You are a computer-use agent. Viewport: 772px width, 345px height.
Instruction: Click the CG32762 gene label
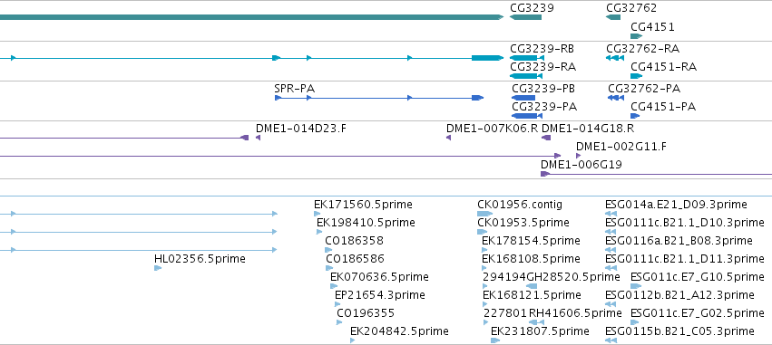click(x=631, y=8)
